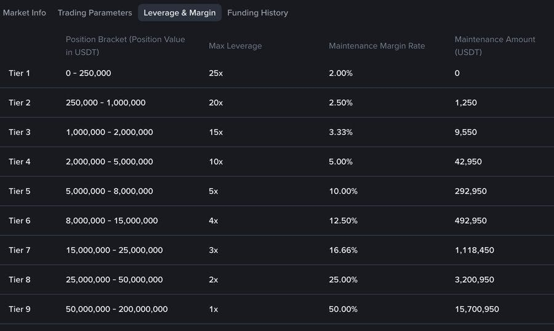Click the 25x max leverage value

(216, 73)
